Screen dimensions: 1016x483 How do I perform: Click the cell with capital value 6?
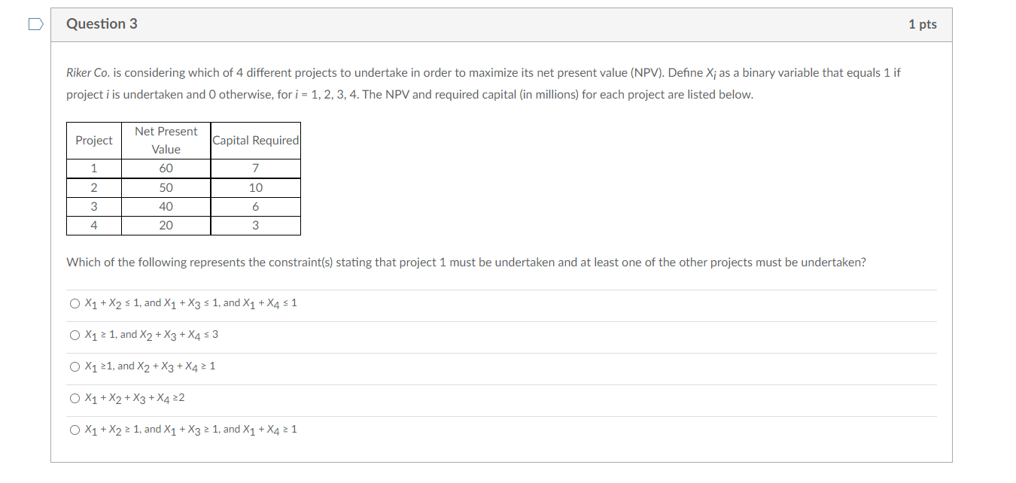pos(254,206)
